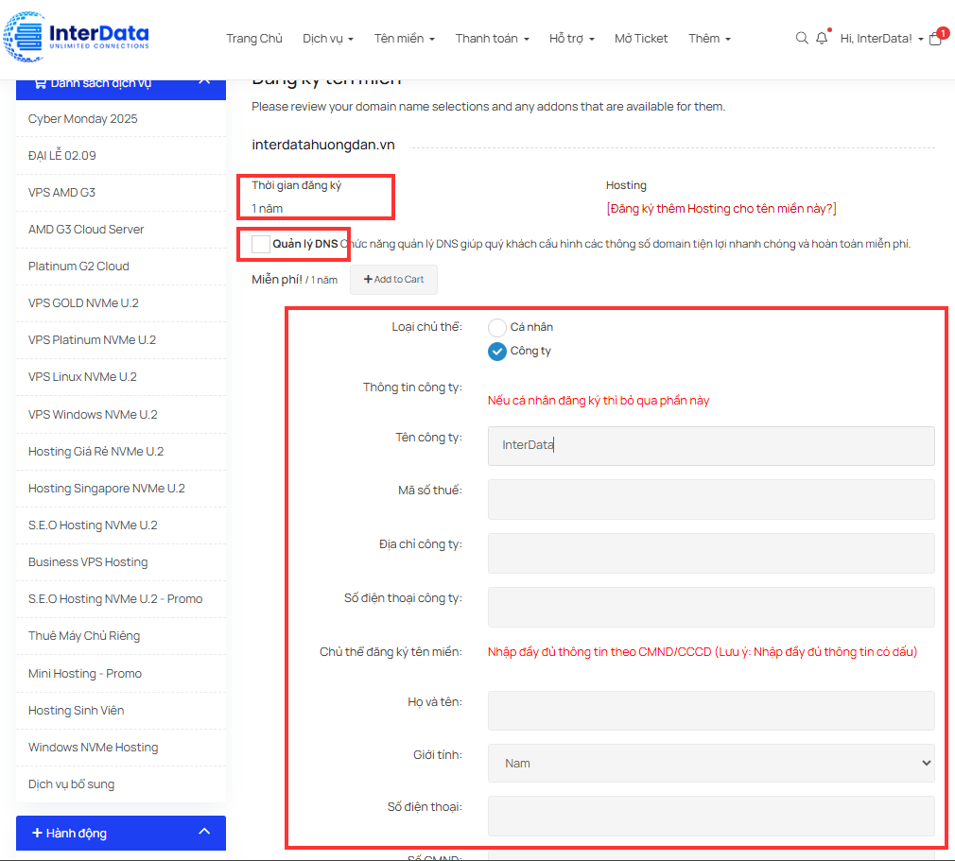Screen dimensions: 955x861
Task: Open AMD G3 Cloud Server category
Action: click(86, 230)
